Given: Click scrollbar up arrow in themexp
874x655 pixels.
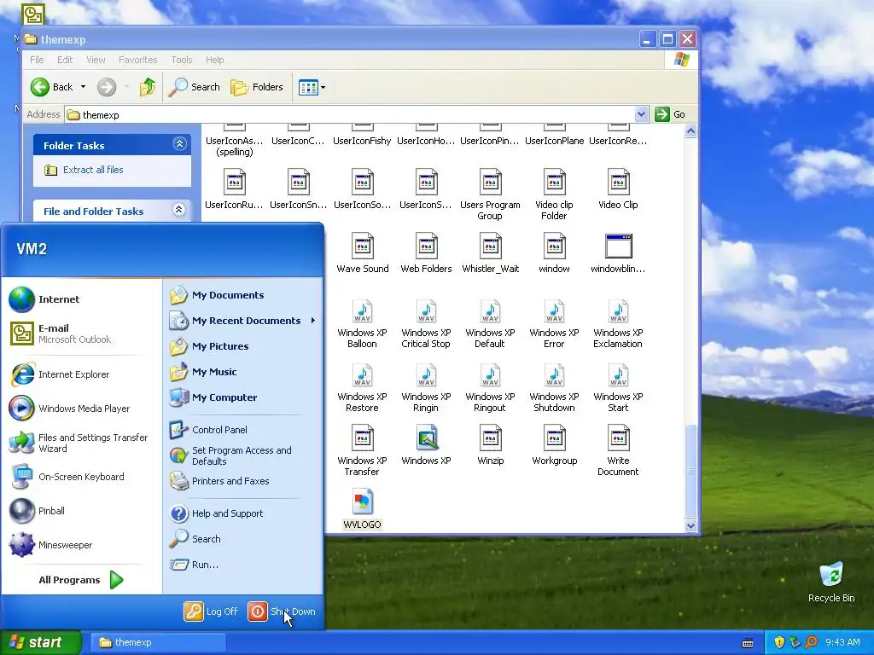Looking at the screenshot, I should pos(691,131).
